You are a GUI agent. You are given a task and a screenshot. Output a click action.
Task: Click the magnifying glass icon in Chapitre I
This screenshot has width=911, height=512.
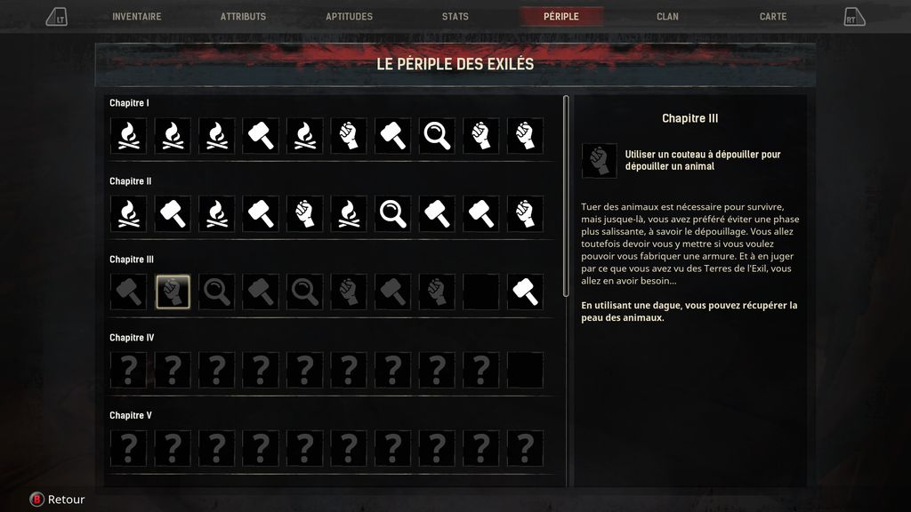pos(437,135)
